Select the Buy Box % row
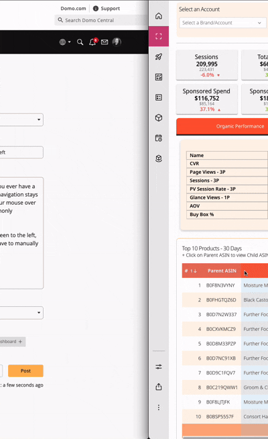 pyautogui.click(x=227, y=214)
